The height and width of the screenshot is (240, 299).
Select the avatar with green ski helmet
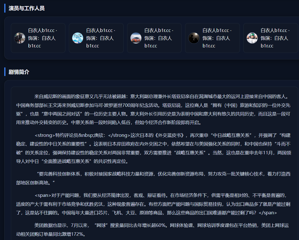252,38
